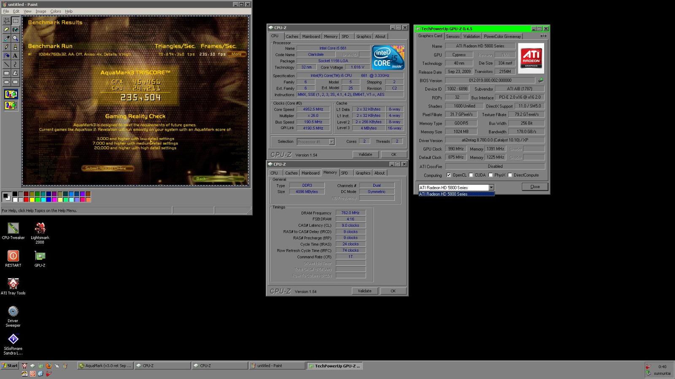The width and height of the screenshot is (675, 379).
Task: Click OK in the lower CPU-Z window
Action: pos(393,291)
